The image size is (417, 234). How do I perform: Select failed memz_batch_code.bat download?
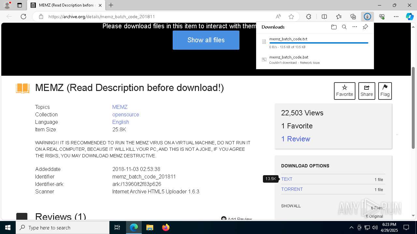pyautogui.click(x=315, y=60)
